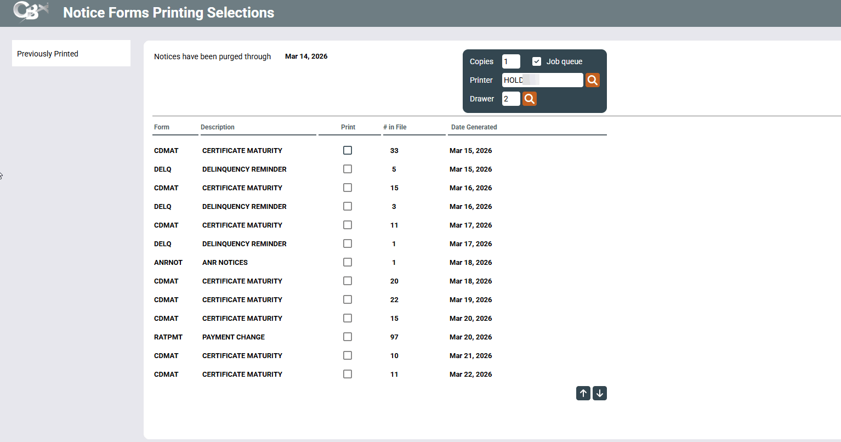Uncheck the Job queue checkbox

click(537, 61)
